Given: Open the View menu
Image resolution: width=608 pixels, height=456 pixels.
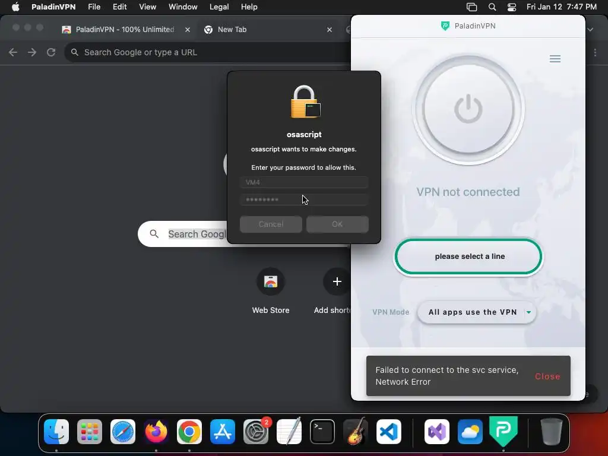Looking at the screenshot, I should pyautogui.click(x=147, y=7).
